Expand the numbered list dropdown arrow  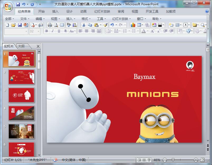(129, 31)
